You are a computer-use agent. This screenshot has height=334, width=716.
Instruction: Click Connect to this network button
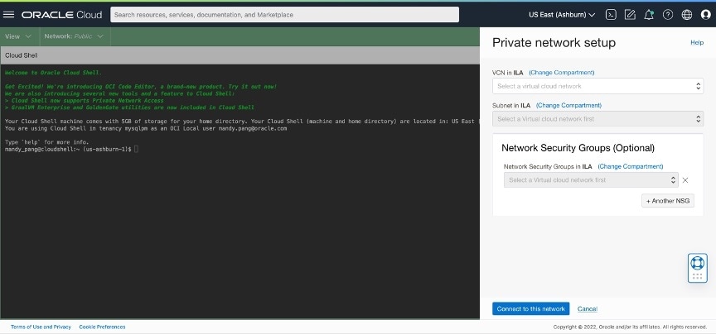530,308
